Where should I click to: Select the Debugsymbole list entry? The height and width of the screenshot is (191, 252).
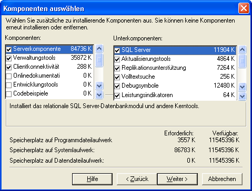175,86
